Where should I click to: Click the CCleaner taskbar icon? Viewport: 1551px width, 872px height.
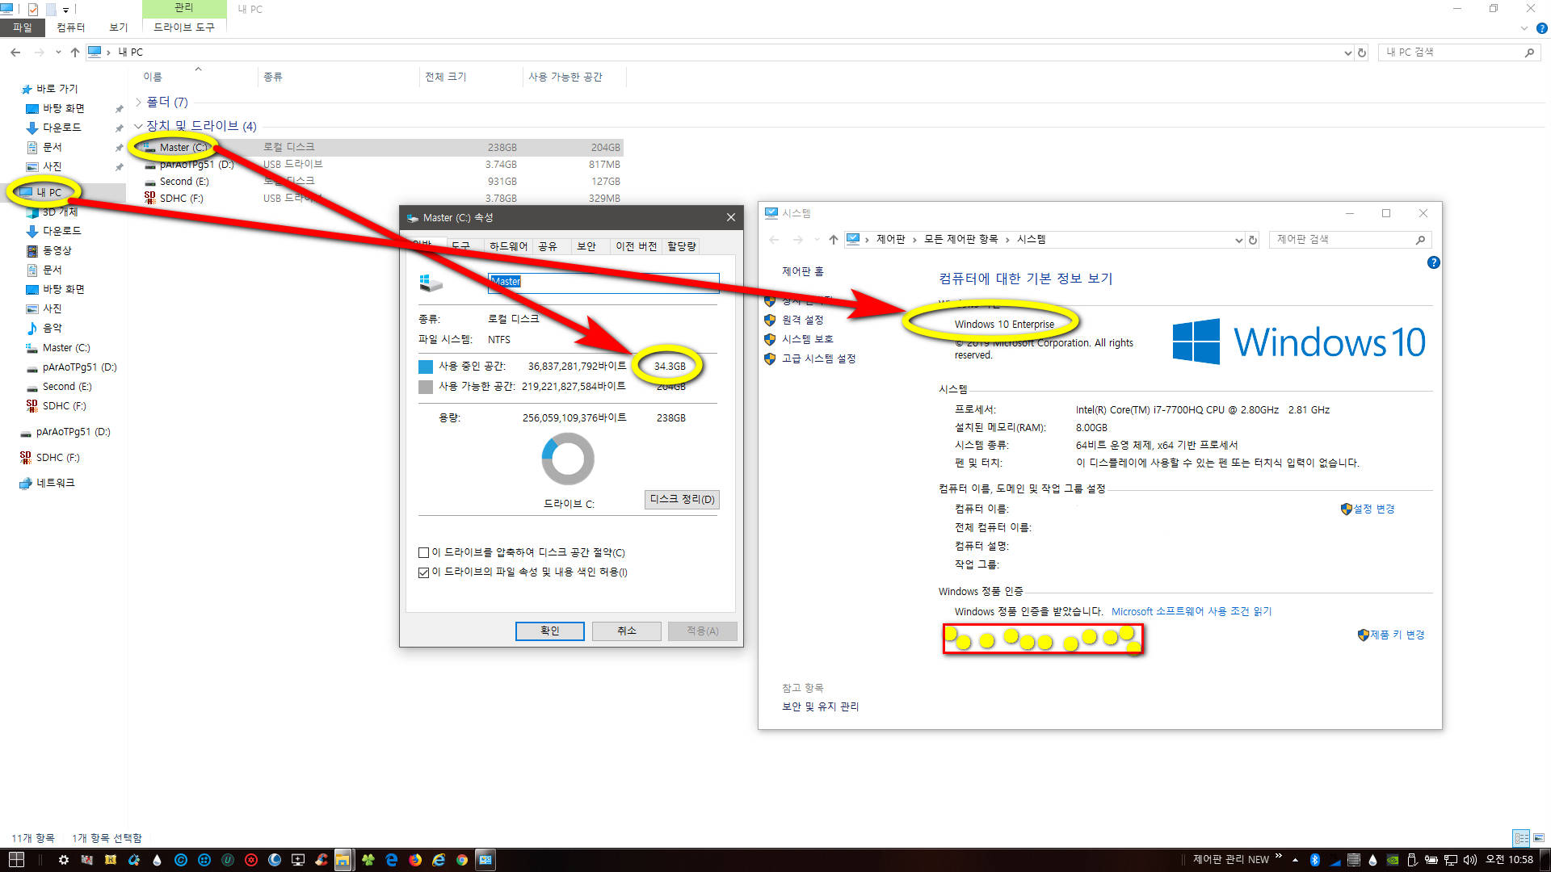[322, 860]
